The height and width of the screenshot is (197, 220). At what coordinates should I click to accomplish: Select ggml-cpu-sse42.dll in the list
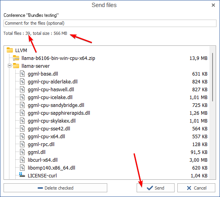click(49, 128)
